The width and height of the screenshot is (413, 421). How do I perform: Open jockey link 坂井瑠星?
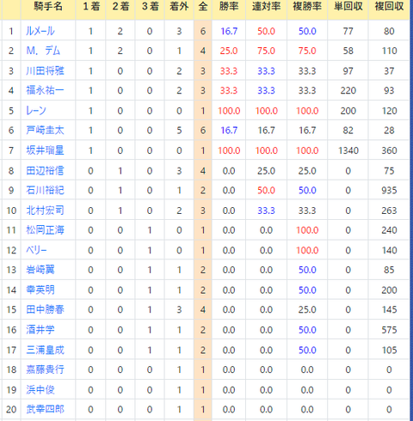45,150
